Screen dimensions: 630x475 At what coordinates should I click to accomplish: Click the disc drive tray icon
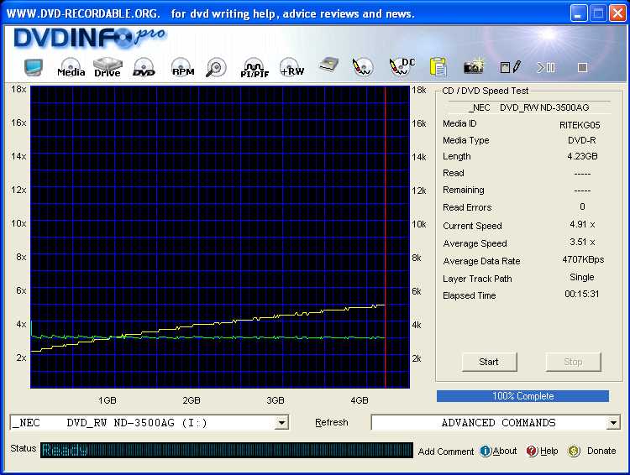coord(329,65)
